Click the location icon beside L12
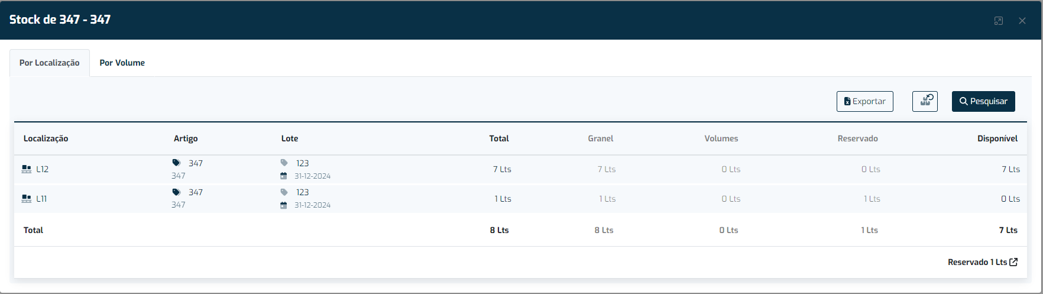Image resolution: width=1043 pixels, height=294 pixels. [27, 169]
